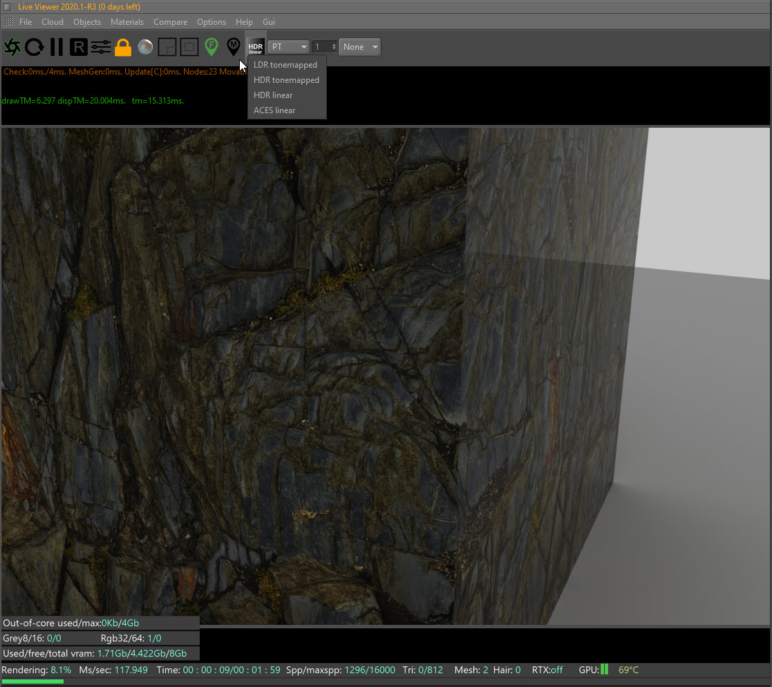Click the Out-of-core used/max 0Kb/4Gb line
The image size is (772, 687).
[x=71, y=623]
